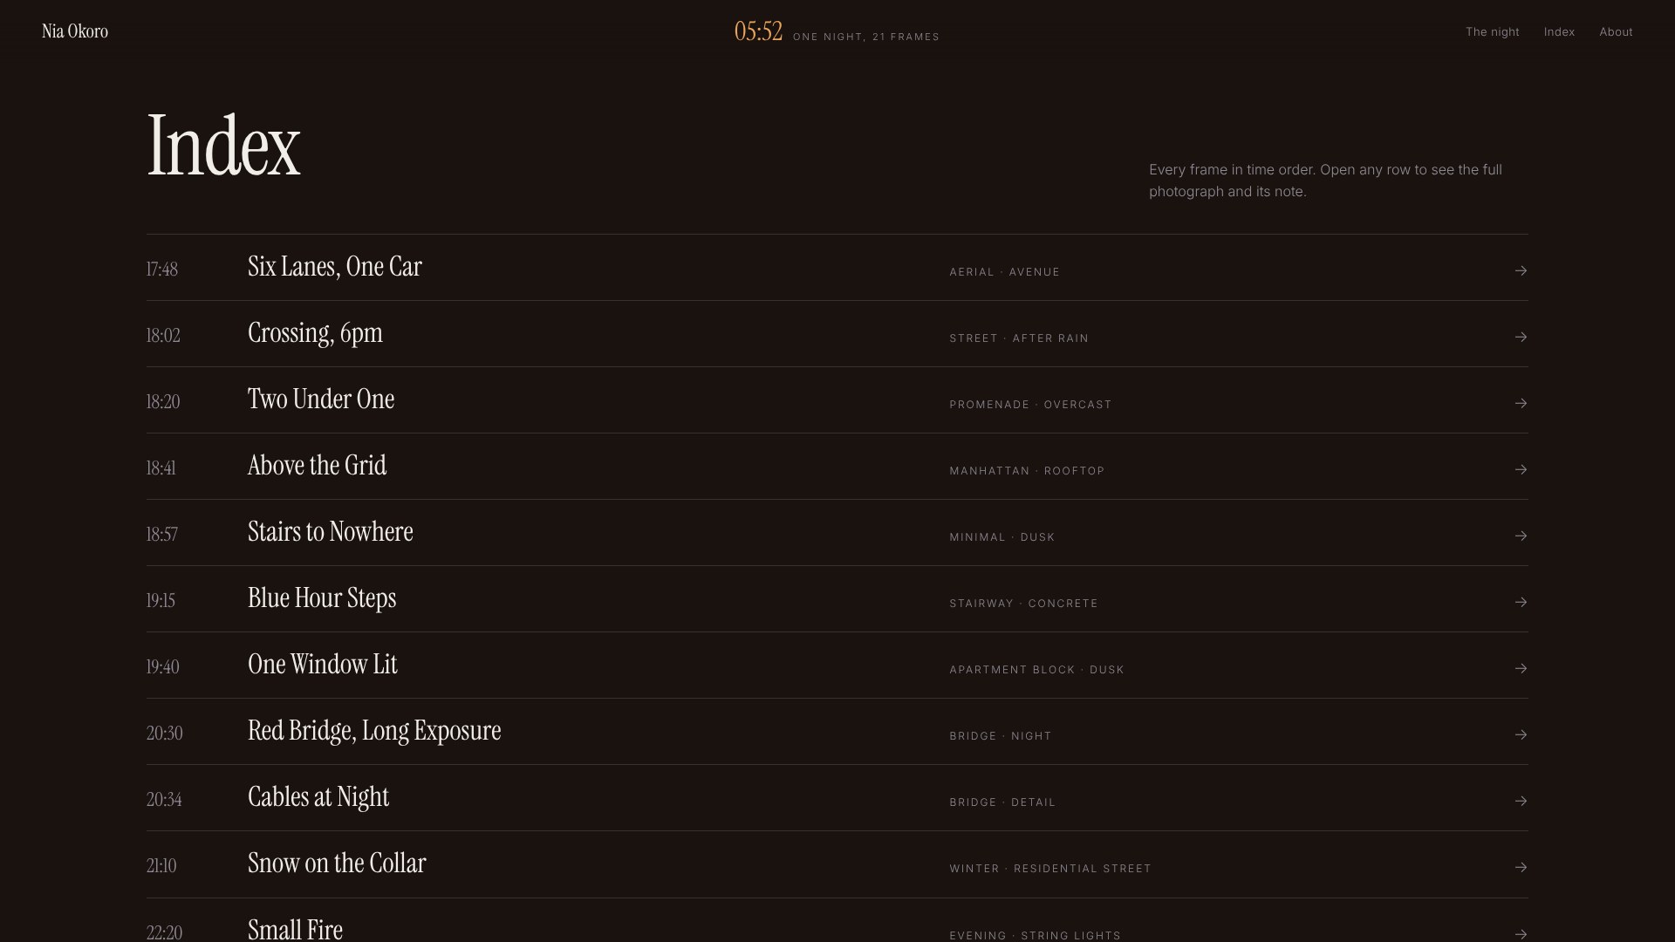The image size is (1675, 942).
Task: Click the PROMENADE · OVERCAST tag
Action: (x=1030, y=405)
